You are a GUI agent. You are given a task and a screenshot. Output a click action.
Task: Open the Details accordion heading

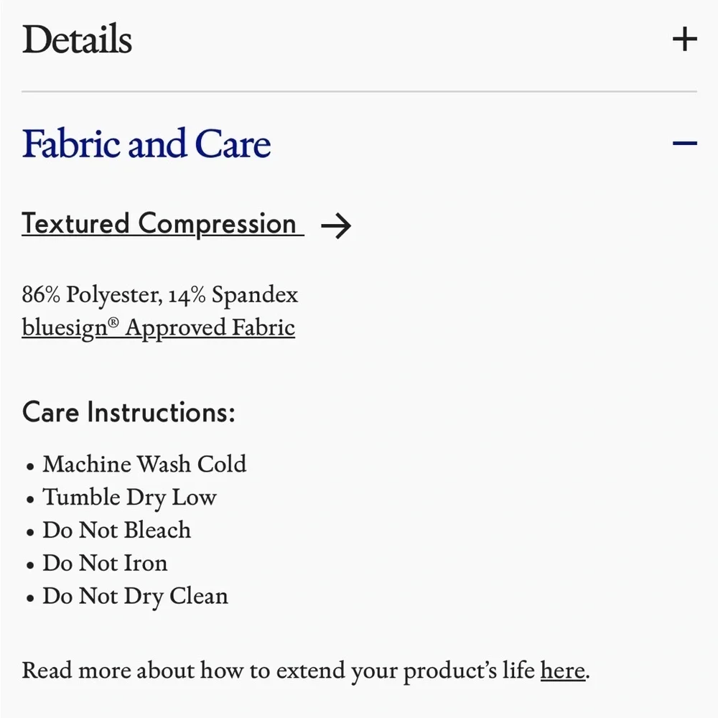(77, 39)
